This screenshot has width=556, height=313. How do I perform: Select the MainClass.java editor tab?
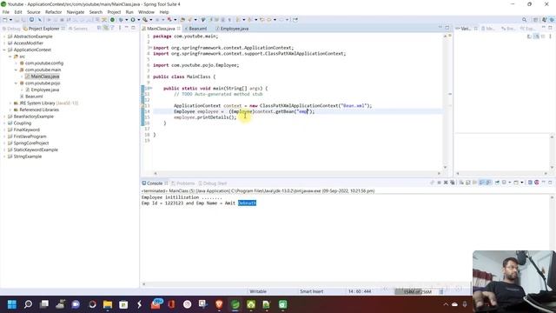pyautogui.click(x=161, y=29)
